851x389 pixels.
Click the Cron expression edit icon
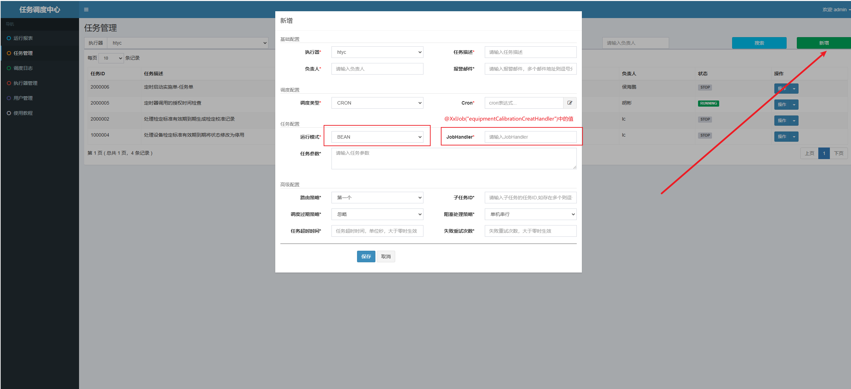tap(570, 103)
